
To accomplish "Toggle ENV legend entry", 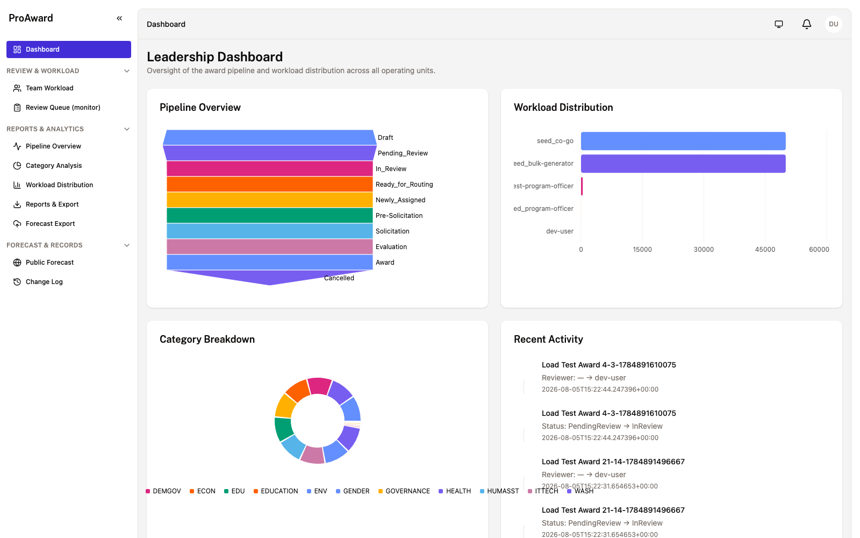I will pyautogui.click(x=317, y=491).
